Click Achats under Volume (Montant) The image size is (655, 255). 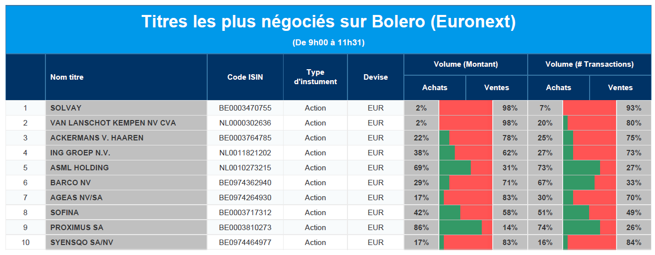tap(435, 88)
